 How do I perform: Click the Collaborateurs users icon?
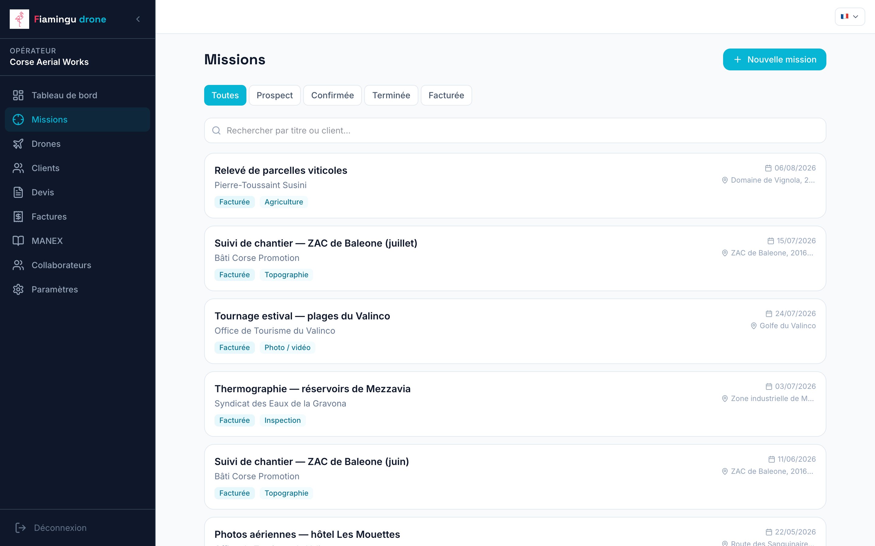tap(18, 265)
